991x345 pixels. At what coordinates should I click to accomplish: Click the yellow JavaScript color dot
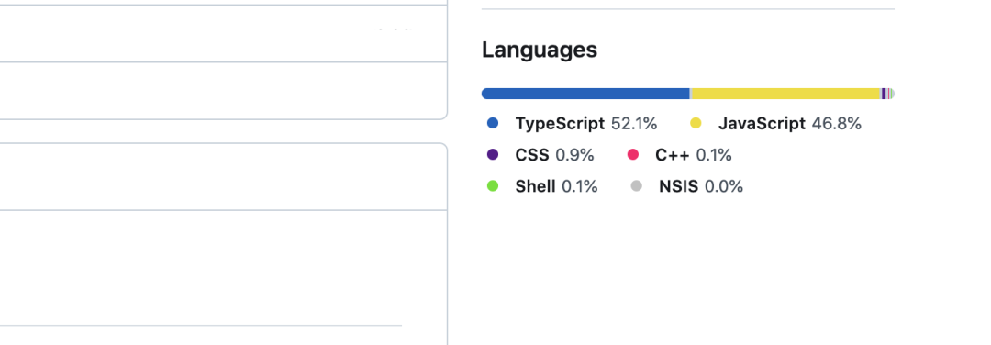tap(696, 123)
